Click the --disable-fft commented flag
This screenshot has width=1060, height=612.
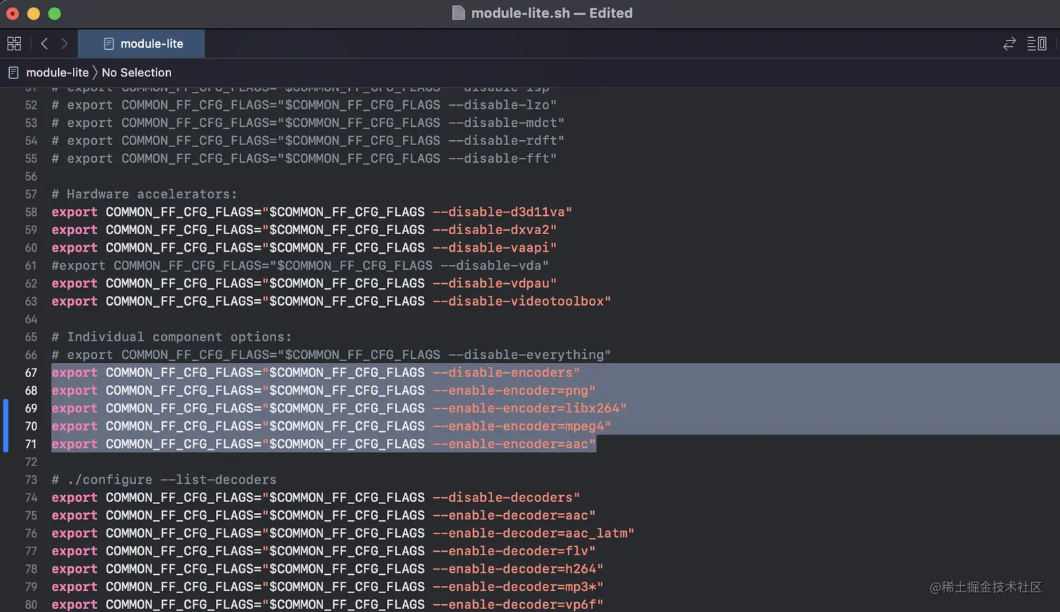pyautogui.click(x=498, y=158)
